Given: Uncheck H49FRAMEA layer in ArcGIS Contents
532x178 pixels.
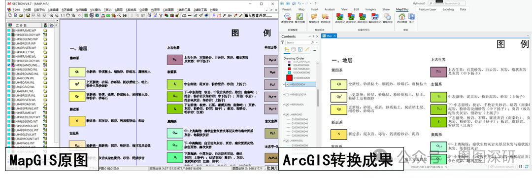Looking at the screenshot, I should click(287, 105).
